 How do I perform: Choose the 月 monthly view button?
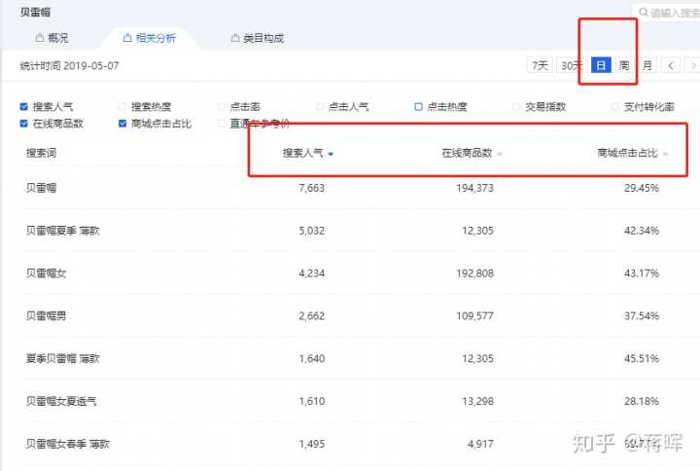(x=647, y=65)
